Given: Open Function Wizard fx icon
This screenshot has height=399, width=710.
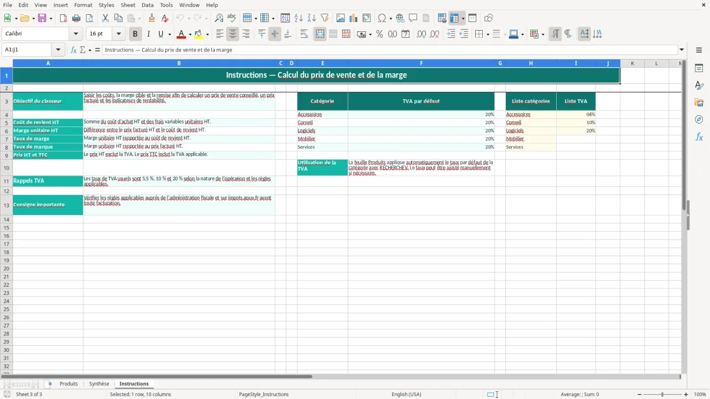Looking at the screenshot, I should 73,50.
